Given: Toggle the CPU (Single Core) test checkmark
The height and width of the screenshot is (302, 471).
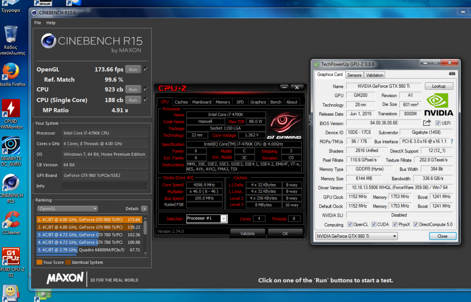Looking at the screenshot, I should point(146,100).
